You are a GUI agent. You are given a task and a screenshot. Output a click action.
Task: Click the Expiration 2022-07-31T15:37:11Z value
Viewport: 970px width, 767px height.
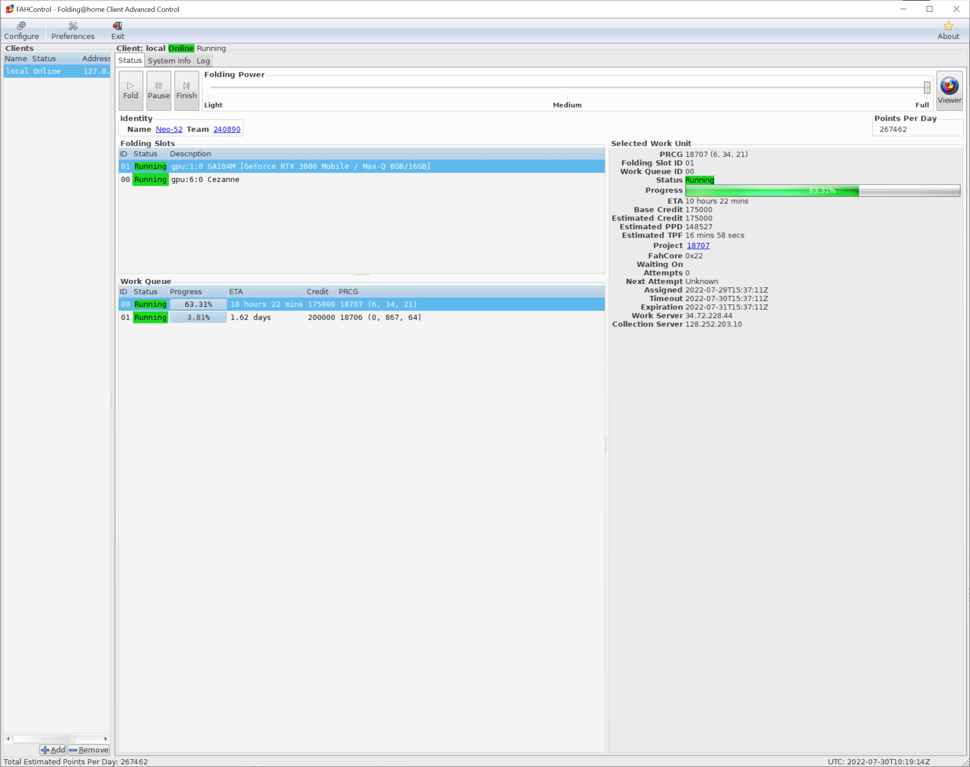pyautogui.click(x=726, y=307)
